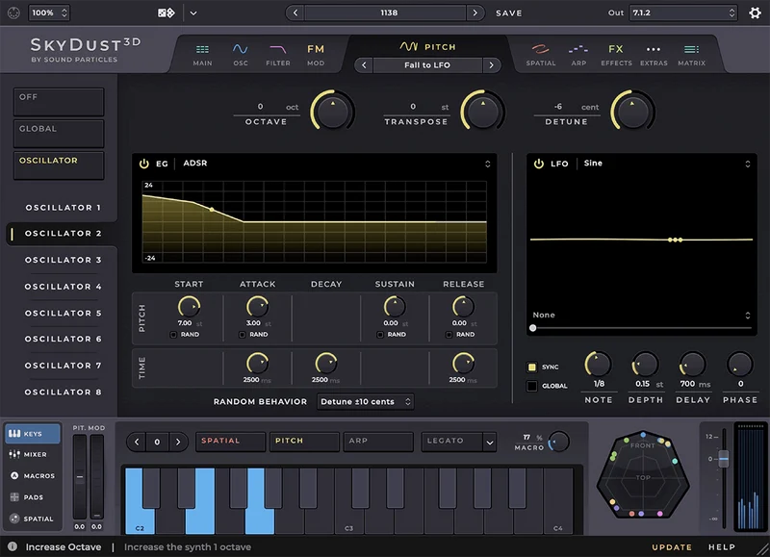Click the HELP button
Screen dimensions: 770x557
[x=721, y=546]
